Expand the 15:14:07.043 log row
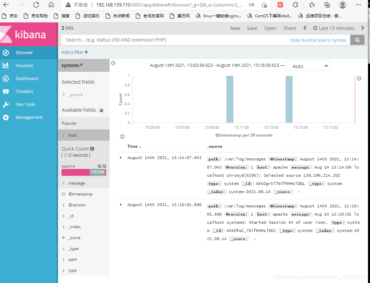The width and height of the screenshot is (370, 283). (121, 158)
